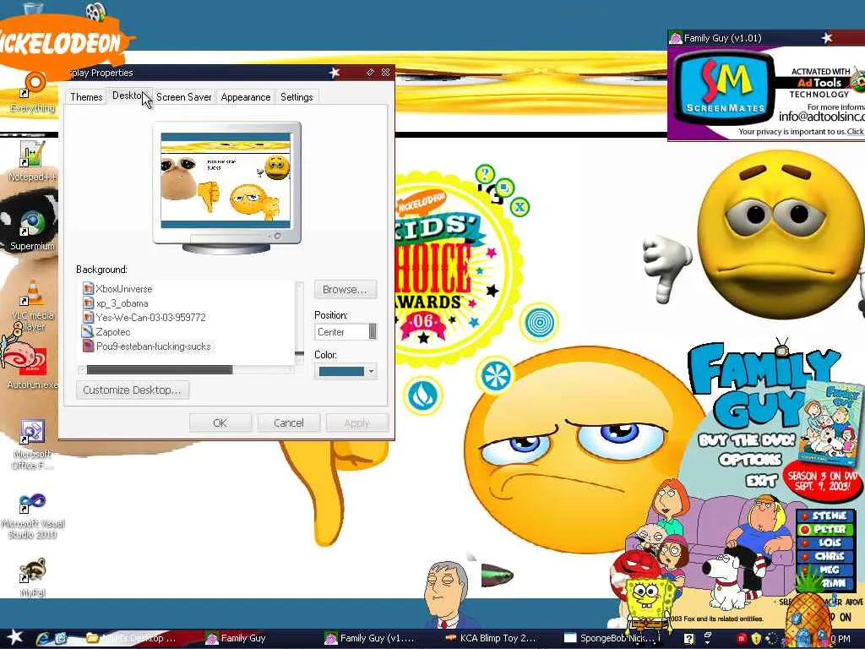This screenshot has width=865, height=649.
Task: Open the Supermium browser shortcut
Action: [x=32, y=231]
